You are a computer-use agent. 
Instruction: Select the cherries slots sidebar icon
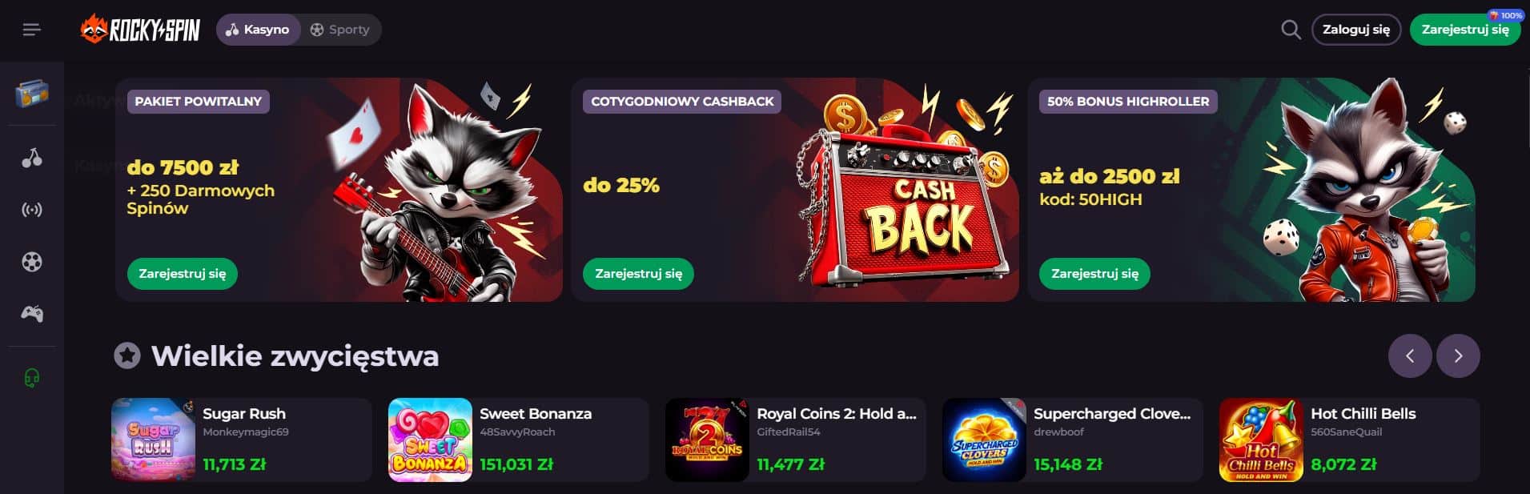32,158
